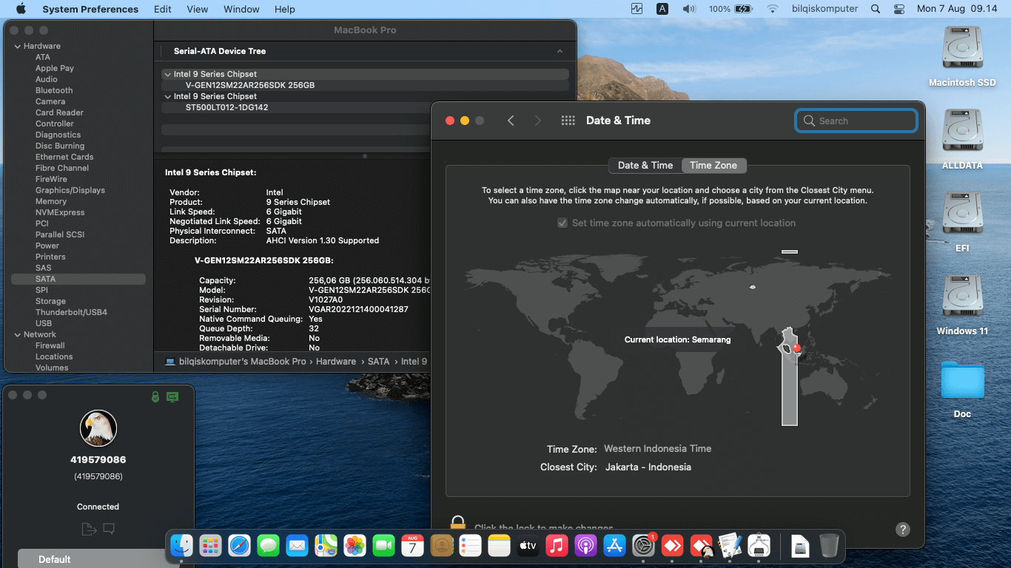Open Launchpad in the Dock
Image resolution: width=1011 pixels, height=568 pixels.
point(211,546)
